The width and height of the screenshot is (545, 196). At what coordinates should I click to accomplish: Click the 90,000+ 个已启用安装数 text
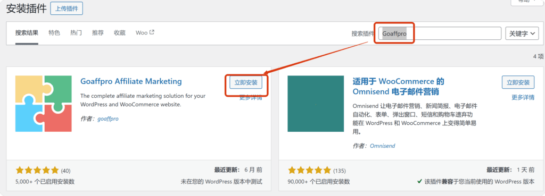pyautogui.click(x=319, y=182)
